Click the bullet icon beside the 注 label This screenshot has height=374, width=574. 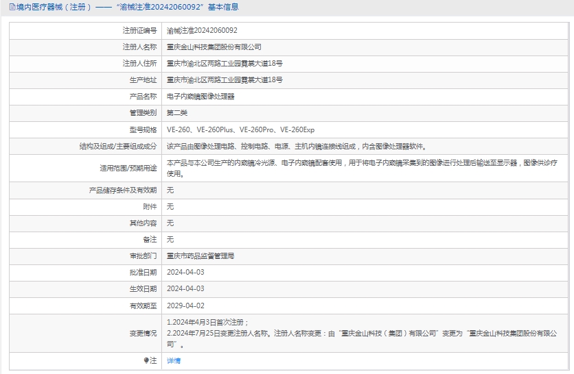[146, 360]
